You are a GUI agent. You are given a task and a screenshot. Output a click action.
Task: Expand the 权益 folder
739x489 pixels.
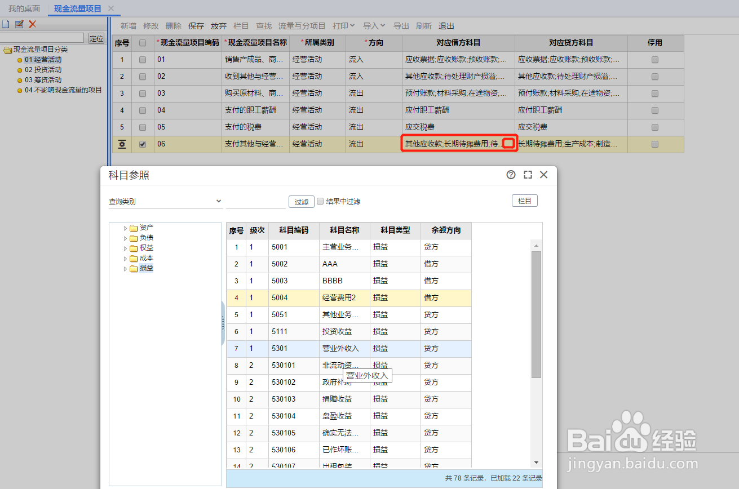point(126,248)
